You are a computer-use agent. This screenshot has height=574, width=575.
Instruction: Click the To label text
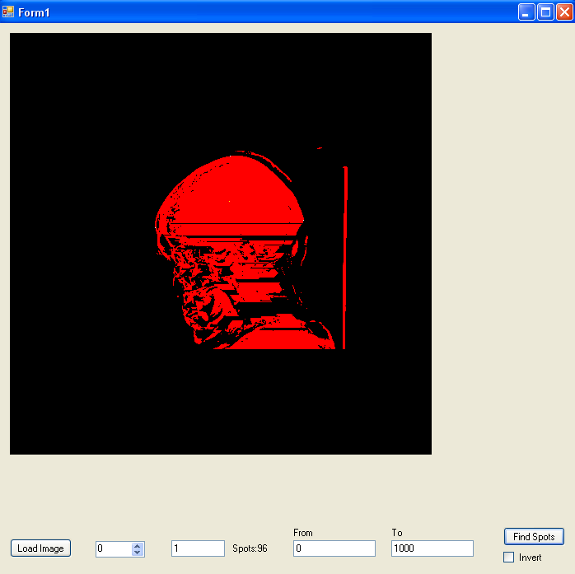[x=397, y=533]
